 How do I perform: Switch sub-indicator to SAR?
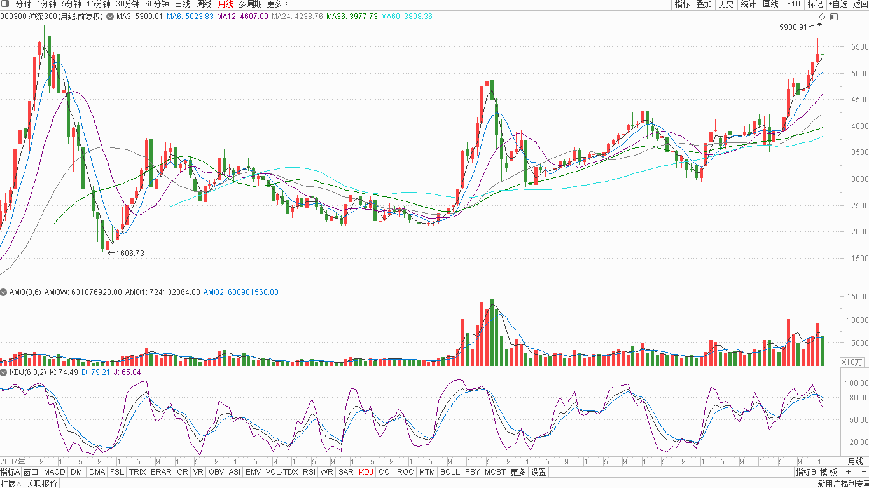pyautogui.click(x=346, y=472)
